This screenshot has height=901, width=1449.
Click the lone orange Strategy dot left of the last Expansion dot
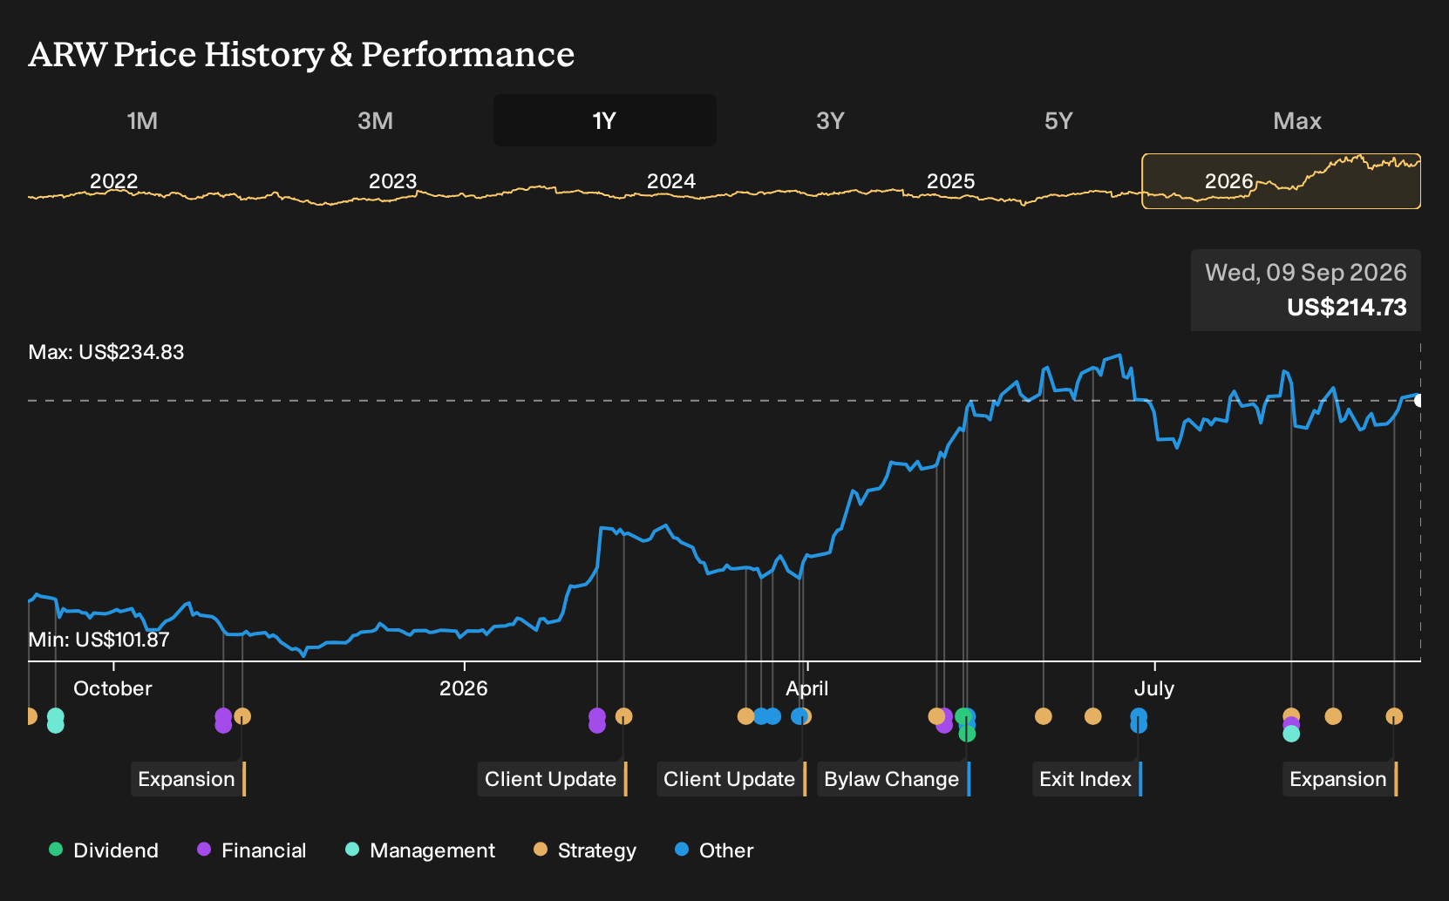click(1333, 716)
